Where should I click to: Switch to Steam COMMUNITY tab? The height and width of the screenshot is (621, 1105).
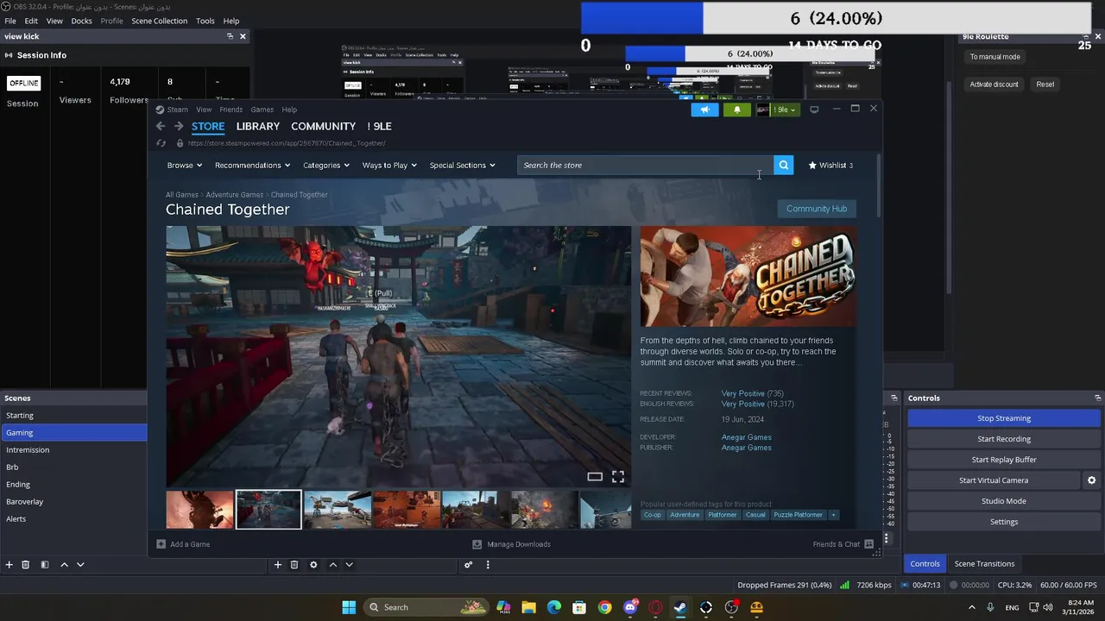click(x=323, y=126)
